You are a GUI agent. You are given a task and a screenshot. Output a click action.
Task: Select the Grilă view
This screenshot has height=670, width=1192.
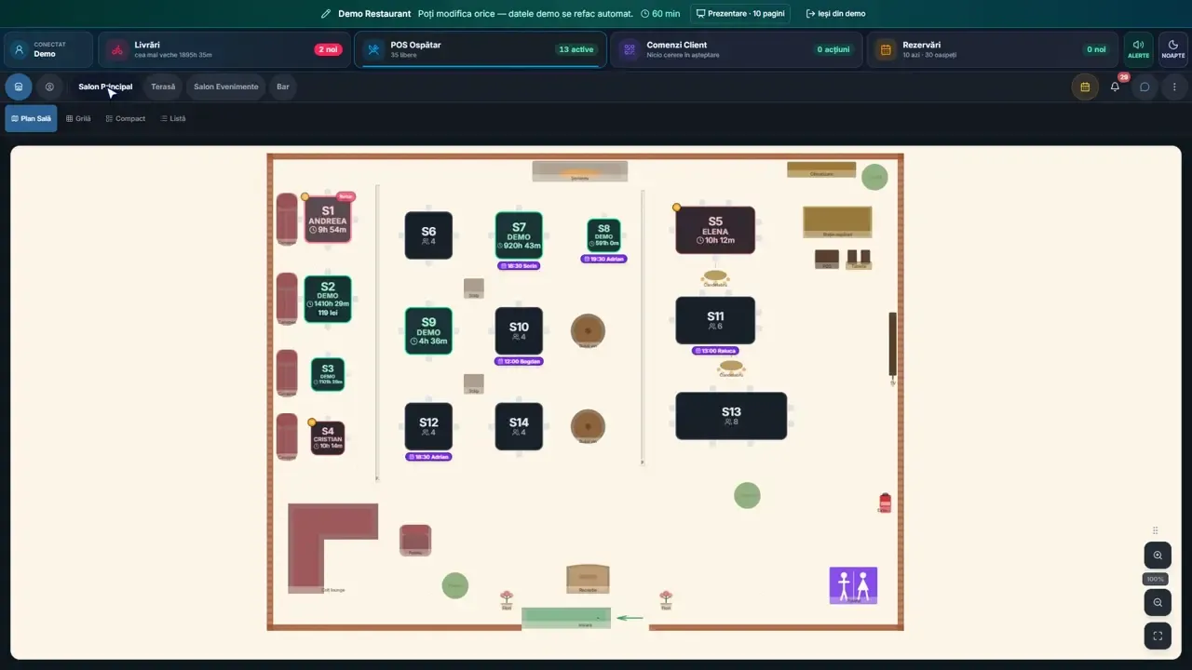point(78,118)
